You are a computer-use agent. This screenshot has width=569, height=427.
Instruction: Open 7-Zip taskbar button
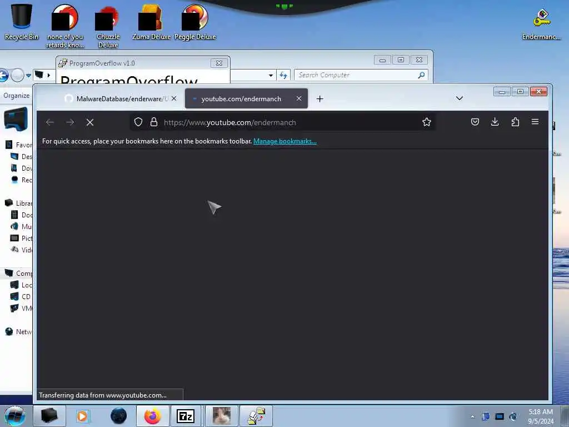(x=186, y=416)
